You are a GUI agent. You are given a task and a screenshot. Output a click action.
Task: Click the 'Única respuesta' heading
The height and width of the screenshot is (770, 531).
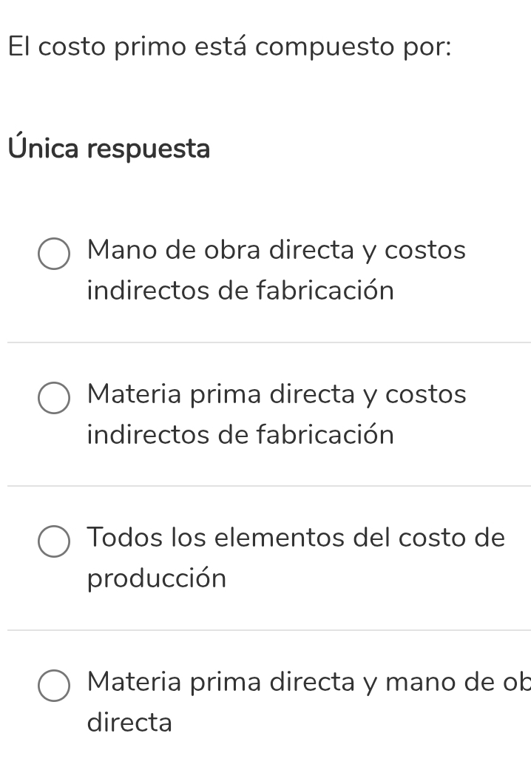(x=109, y=148)
